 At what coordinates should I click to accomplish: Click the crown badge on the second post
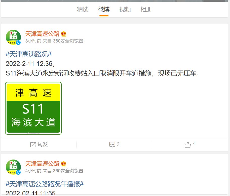pos(64,164)
